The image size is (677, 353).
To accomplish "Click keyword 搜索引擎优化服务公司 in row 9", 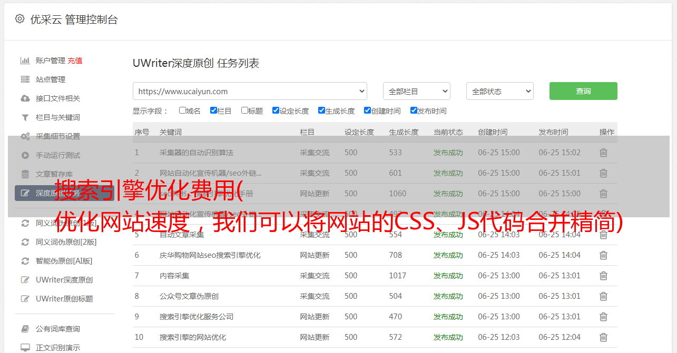I will click(196, 317).
